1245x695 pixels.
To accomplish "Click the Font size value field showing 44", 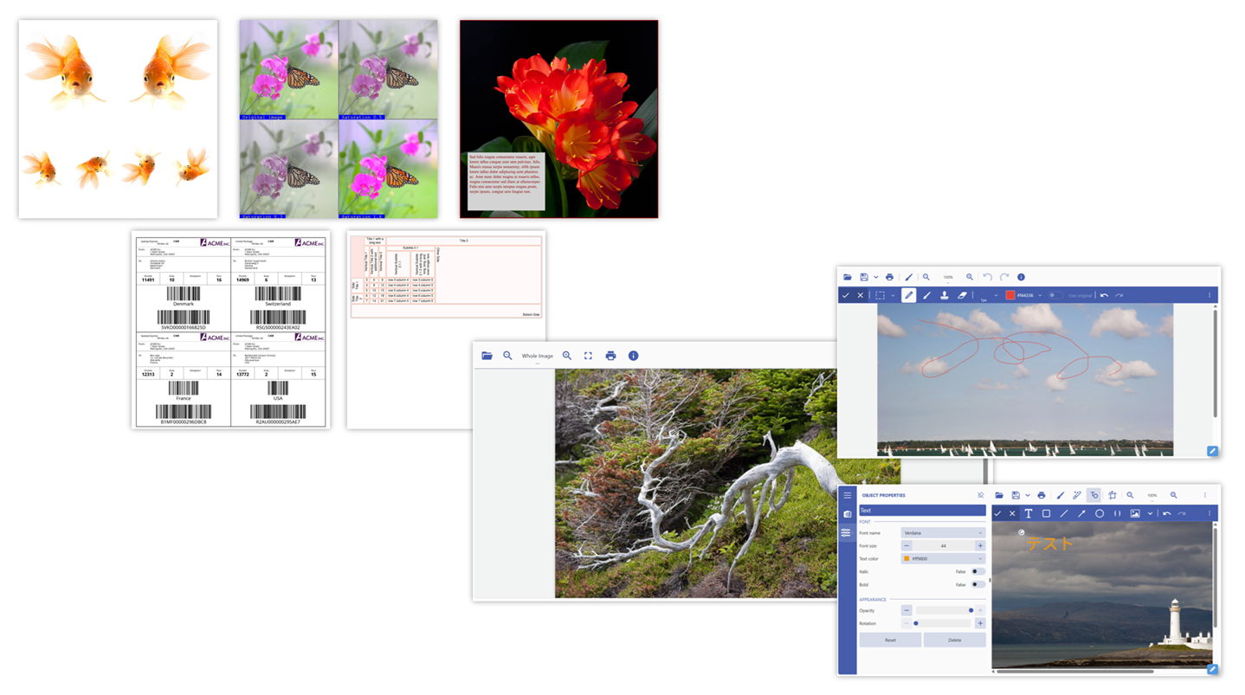I will [944, 545].
